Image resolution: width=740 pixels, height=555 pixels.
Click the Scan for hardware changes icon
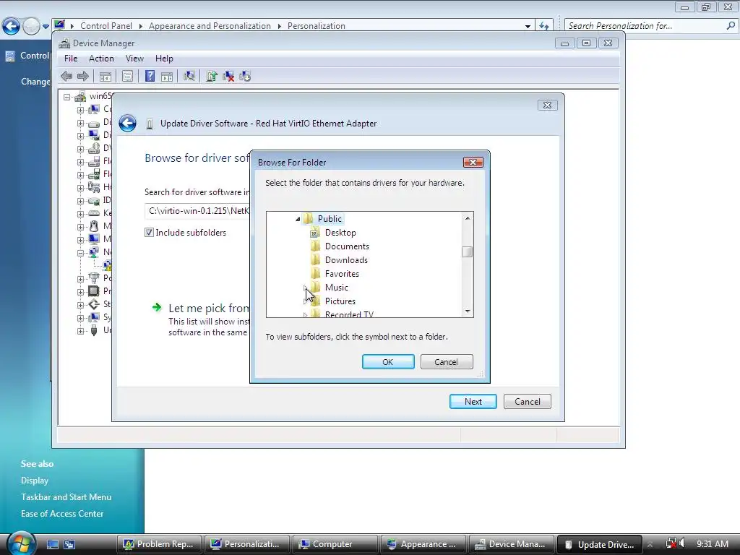click(x=189, y=76)
